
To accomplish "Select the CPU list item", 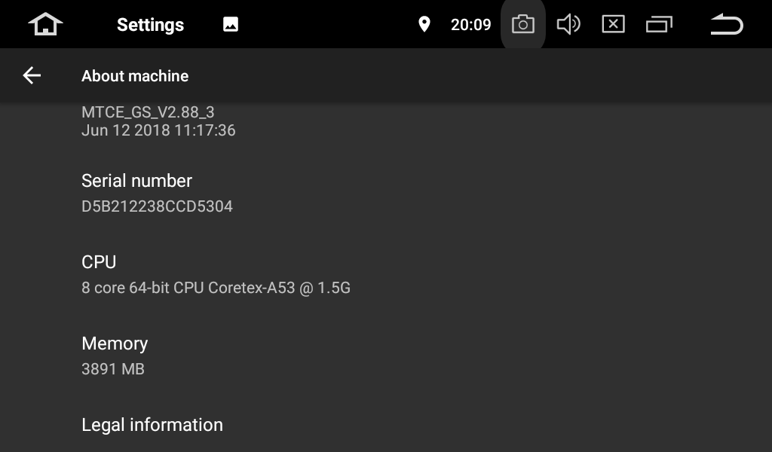I will point(386,274).
